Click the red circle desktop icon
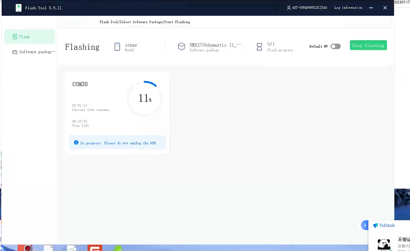 coord(27,248)
